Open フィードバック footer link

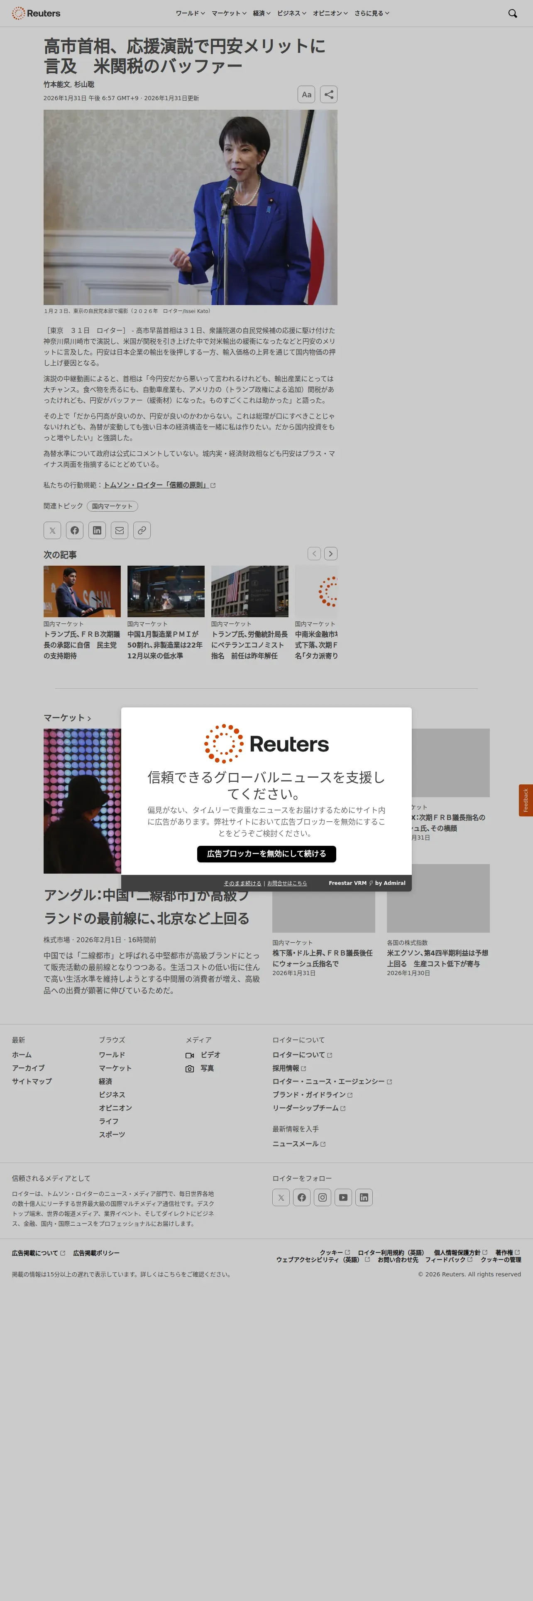449,1260
